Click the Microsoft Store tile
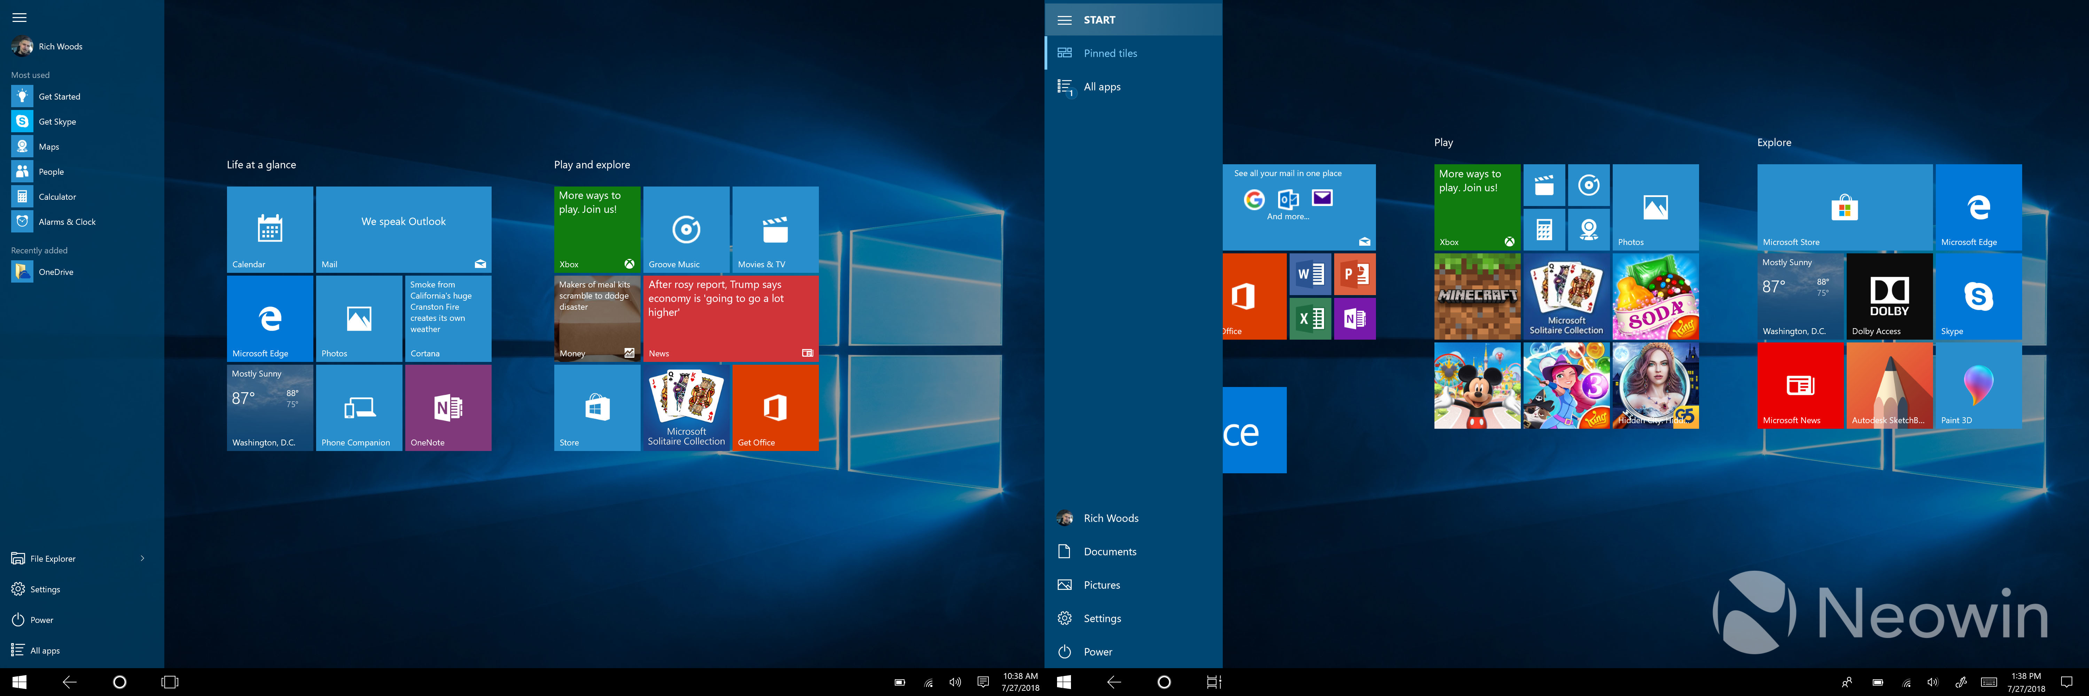Viewport: 2089px width, 696px height. tap(1844, 207)
